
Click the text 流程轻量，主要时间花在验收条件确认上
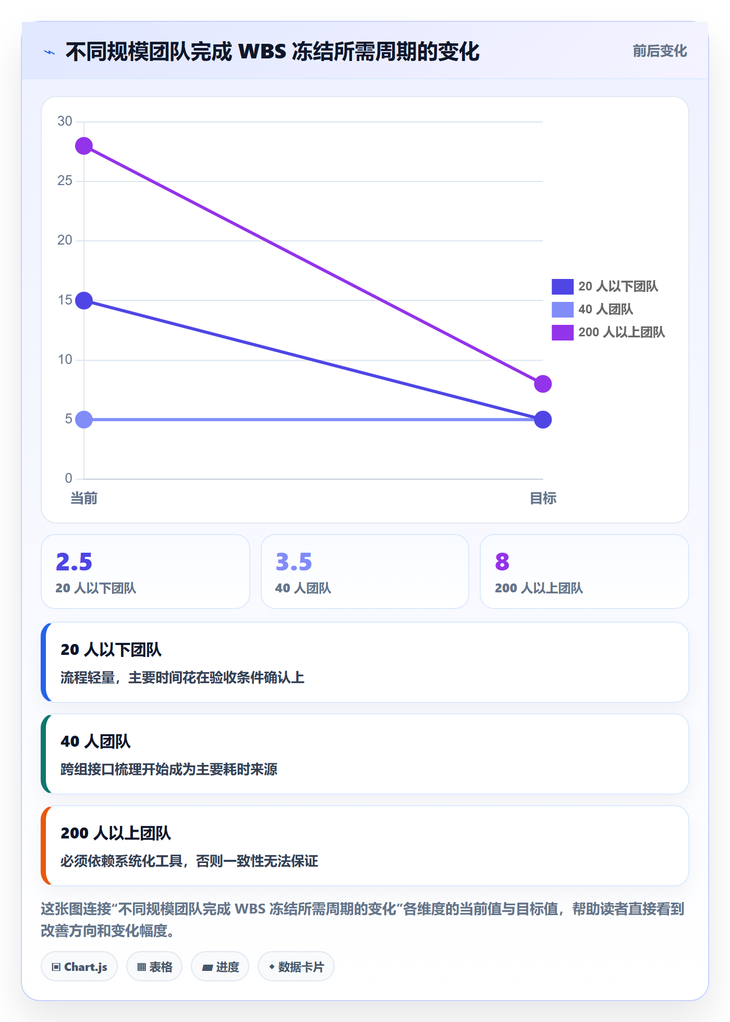click(x=182, y=677)
